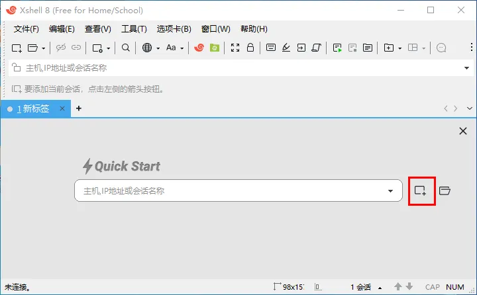Image resolution: width=477 pixels, height=295 pixels.
Task: Click the padlock lock-screen icon
Action: (x=250, y=48)
